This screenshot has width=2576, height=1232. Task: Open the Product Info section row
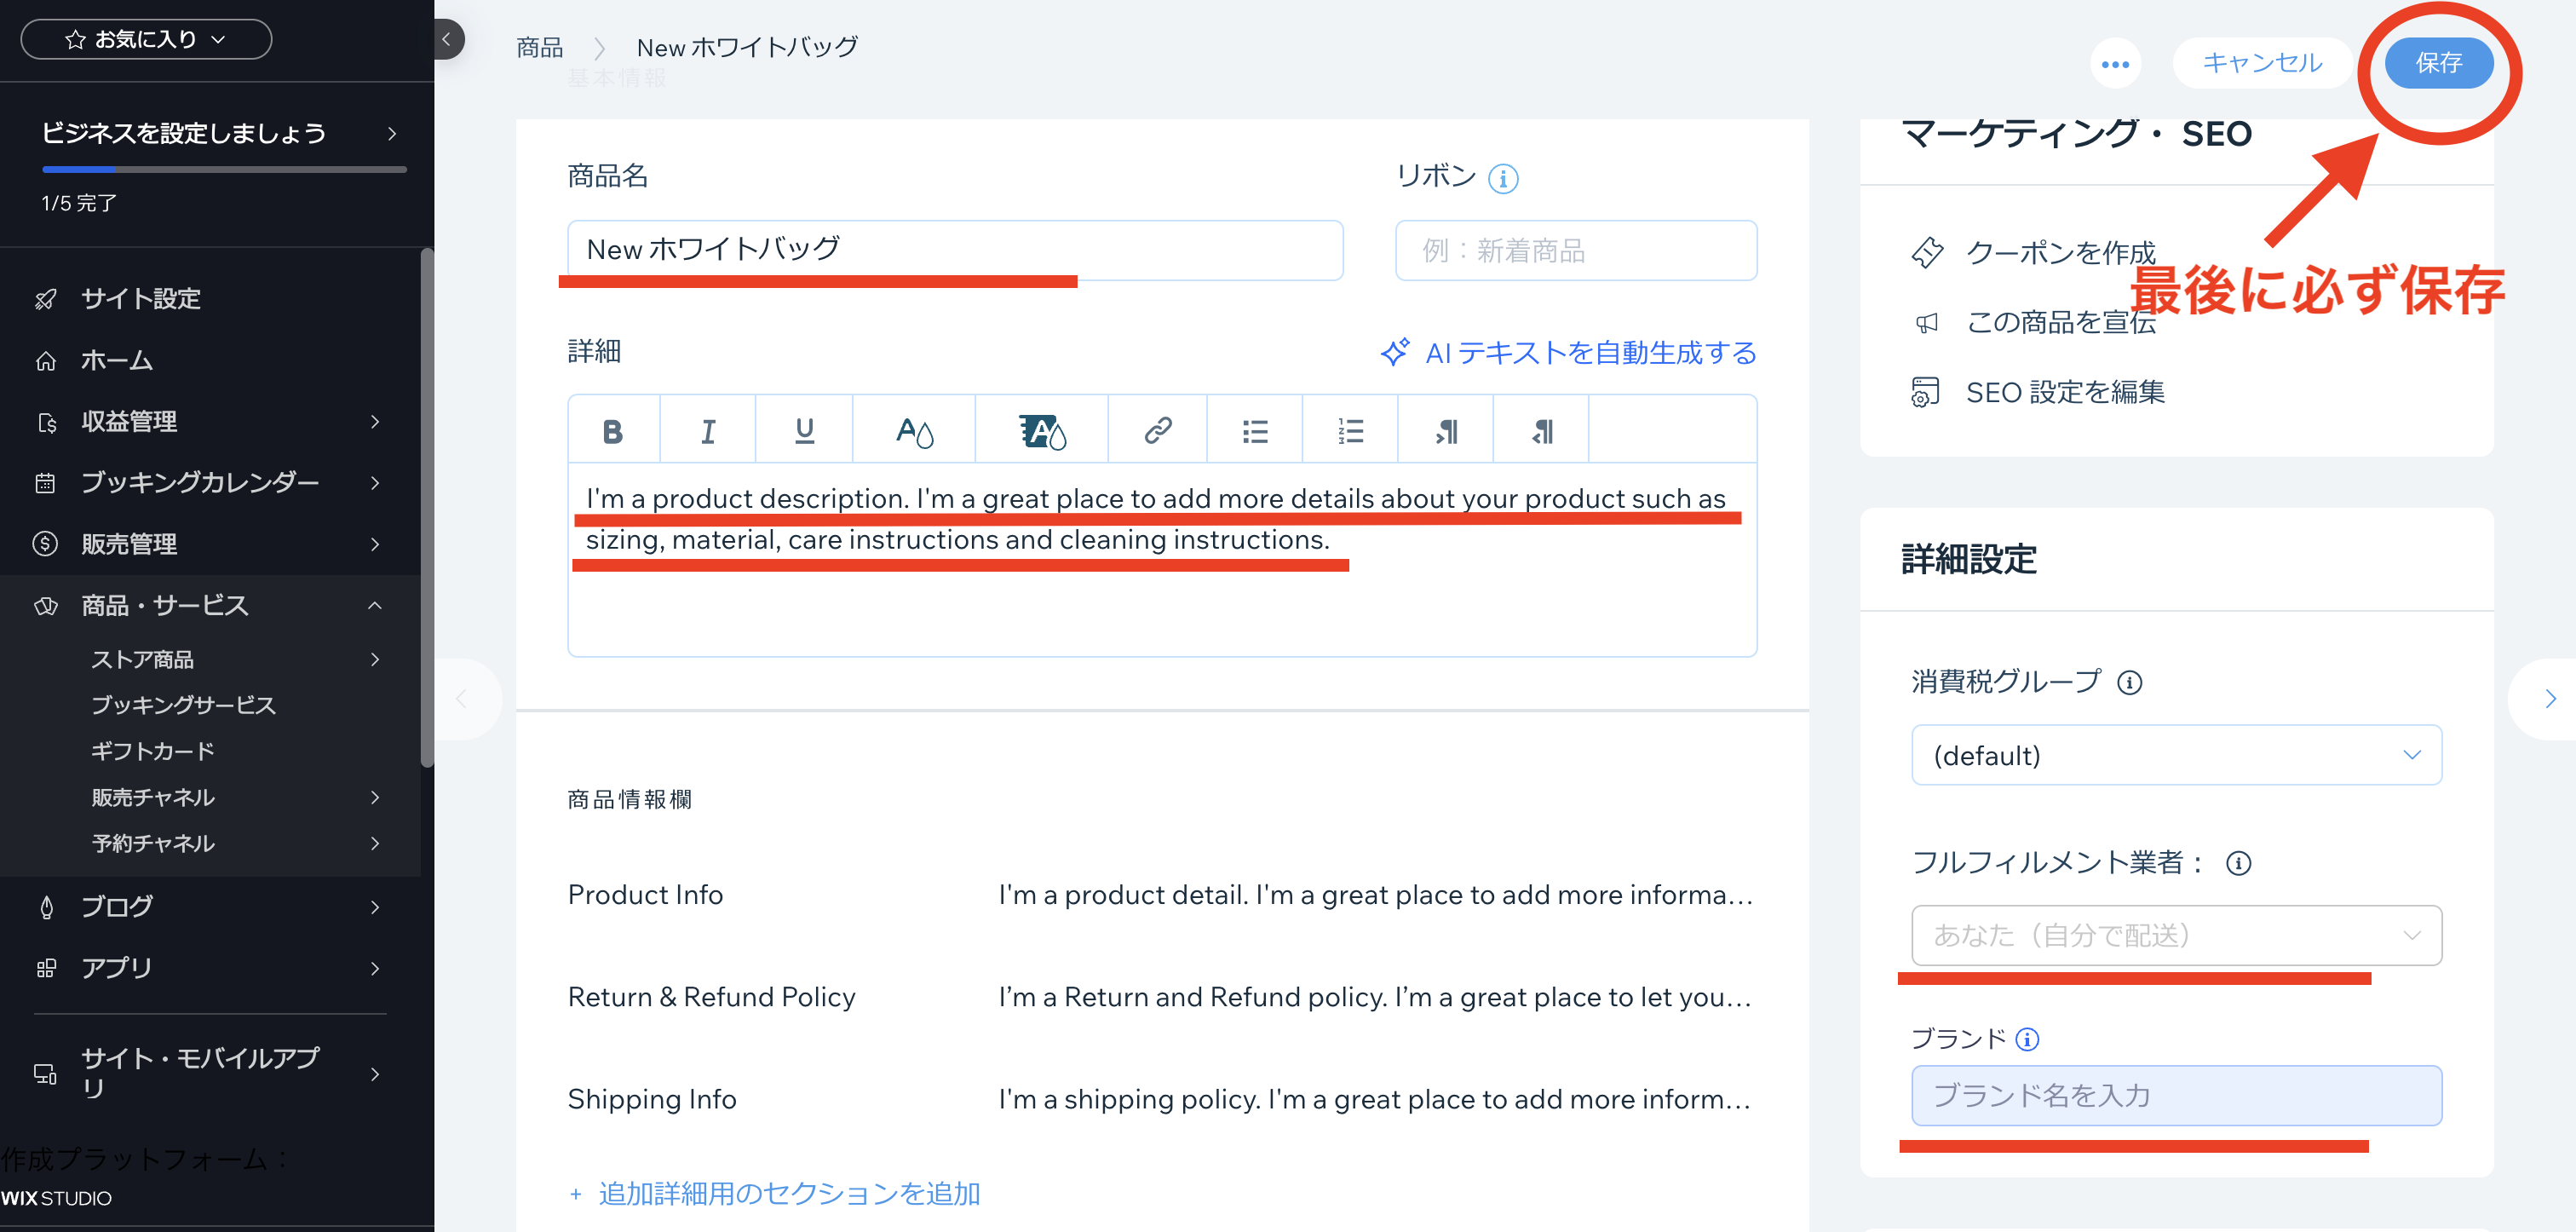click(x=1162, y=895)
